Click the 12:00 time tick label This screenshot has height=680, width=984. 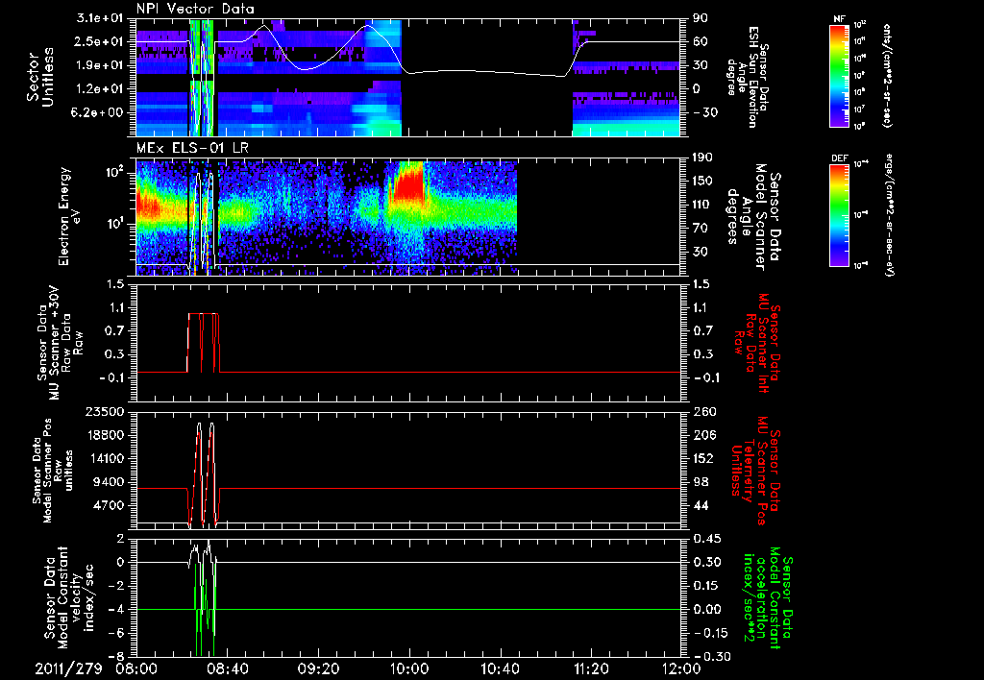click(x=681, y=668)
